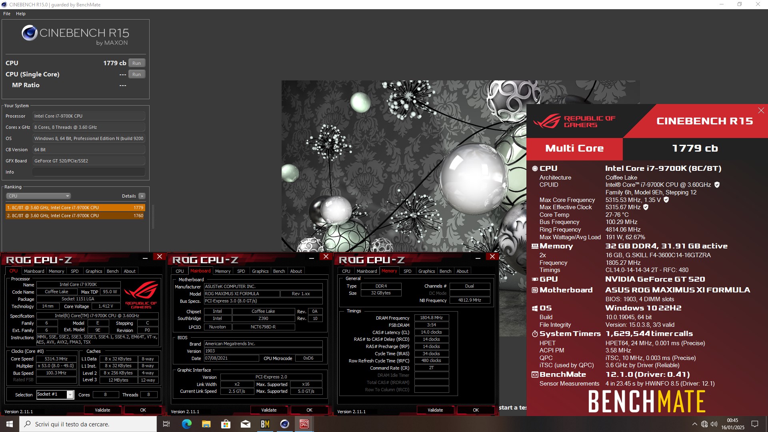The width and height of the screenshot is (768, 432).
Task: Click OK in Mainboard CPU-Z window
Action: [x=309, y=410]
